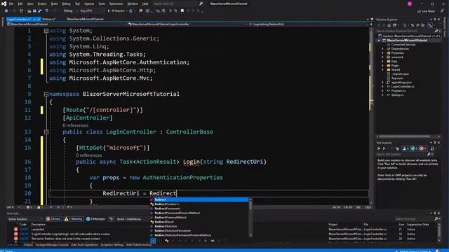Select appsettings.json file
Viewport: 449px width, 252px height.
tap(401, 83)
